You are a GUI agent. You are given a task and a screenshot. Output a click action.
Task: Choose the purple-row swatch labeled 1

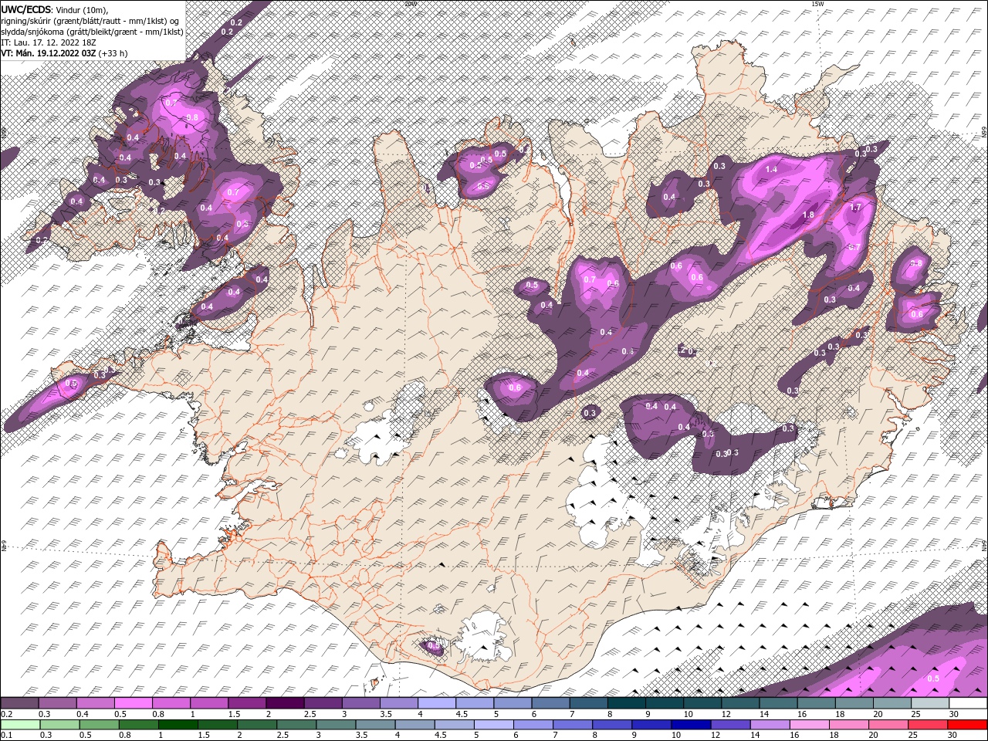click(208, 703)
